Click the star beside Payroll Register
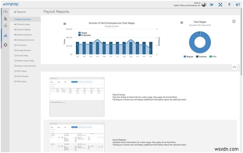Viewport: 243px width, 153px height. click(15, 29)
